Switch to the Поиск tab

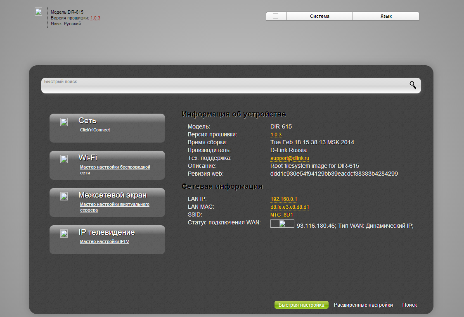[410, 305]
